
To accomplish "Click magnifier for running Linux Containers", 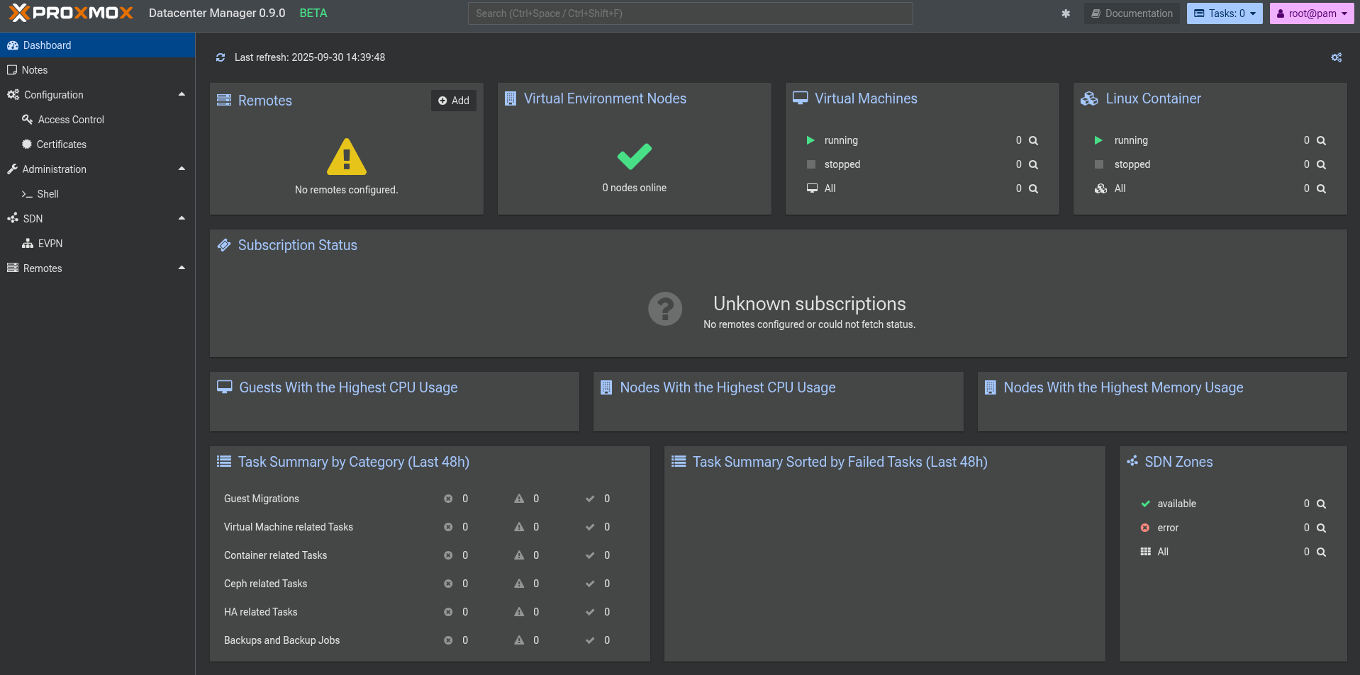I will tap(1321, 141).
